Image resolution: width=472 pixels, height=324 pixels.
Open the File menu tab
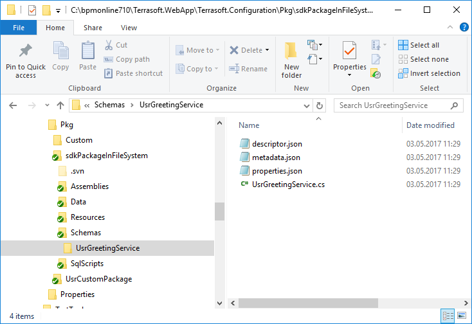19,28
